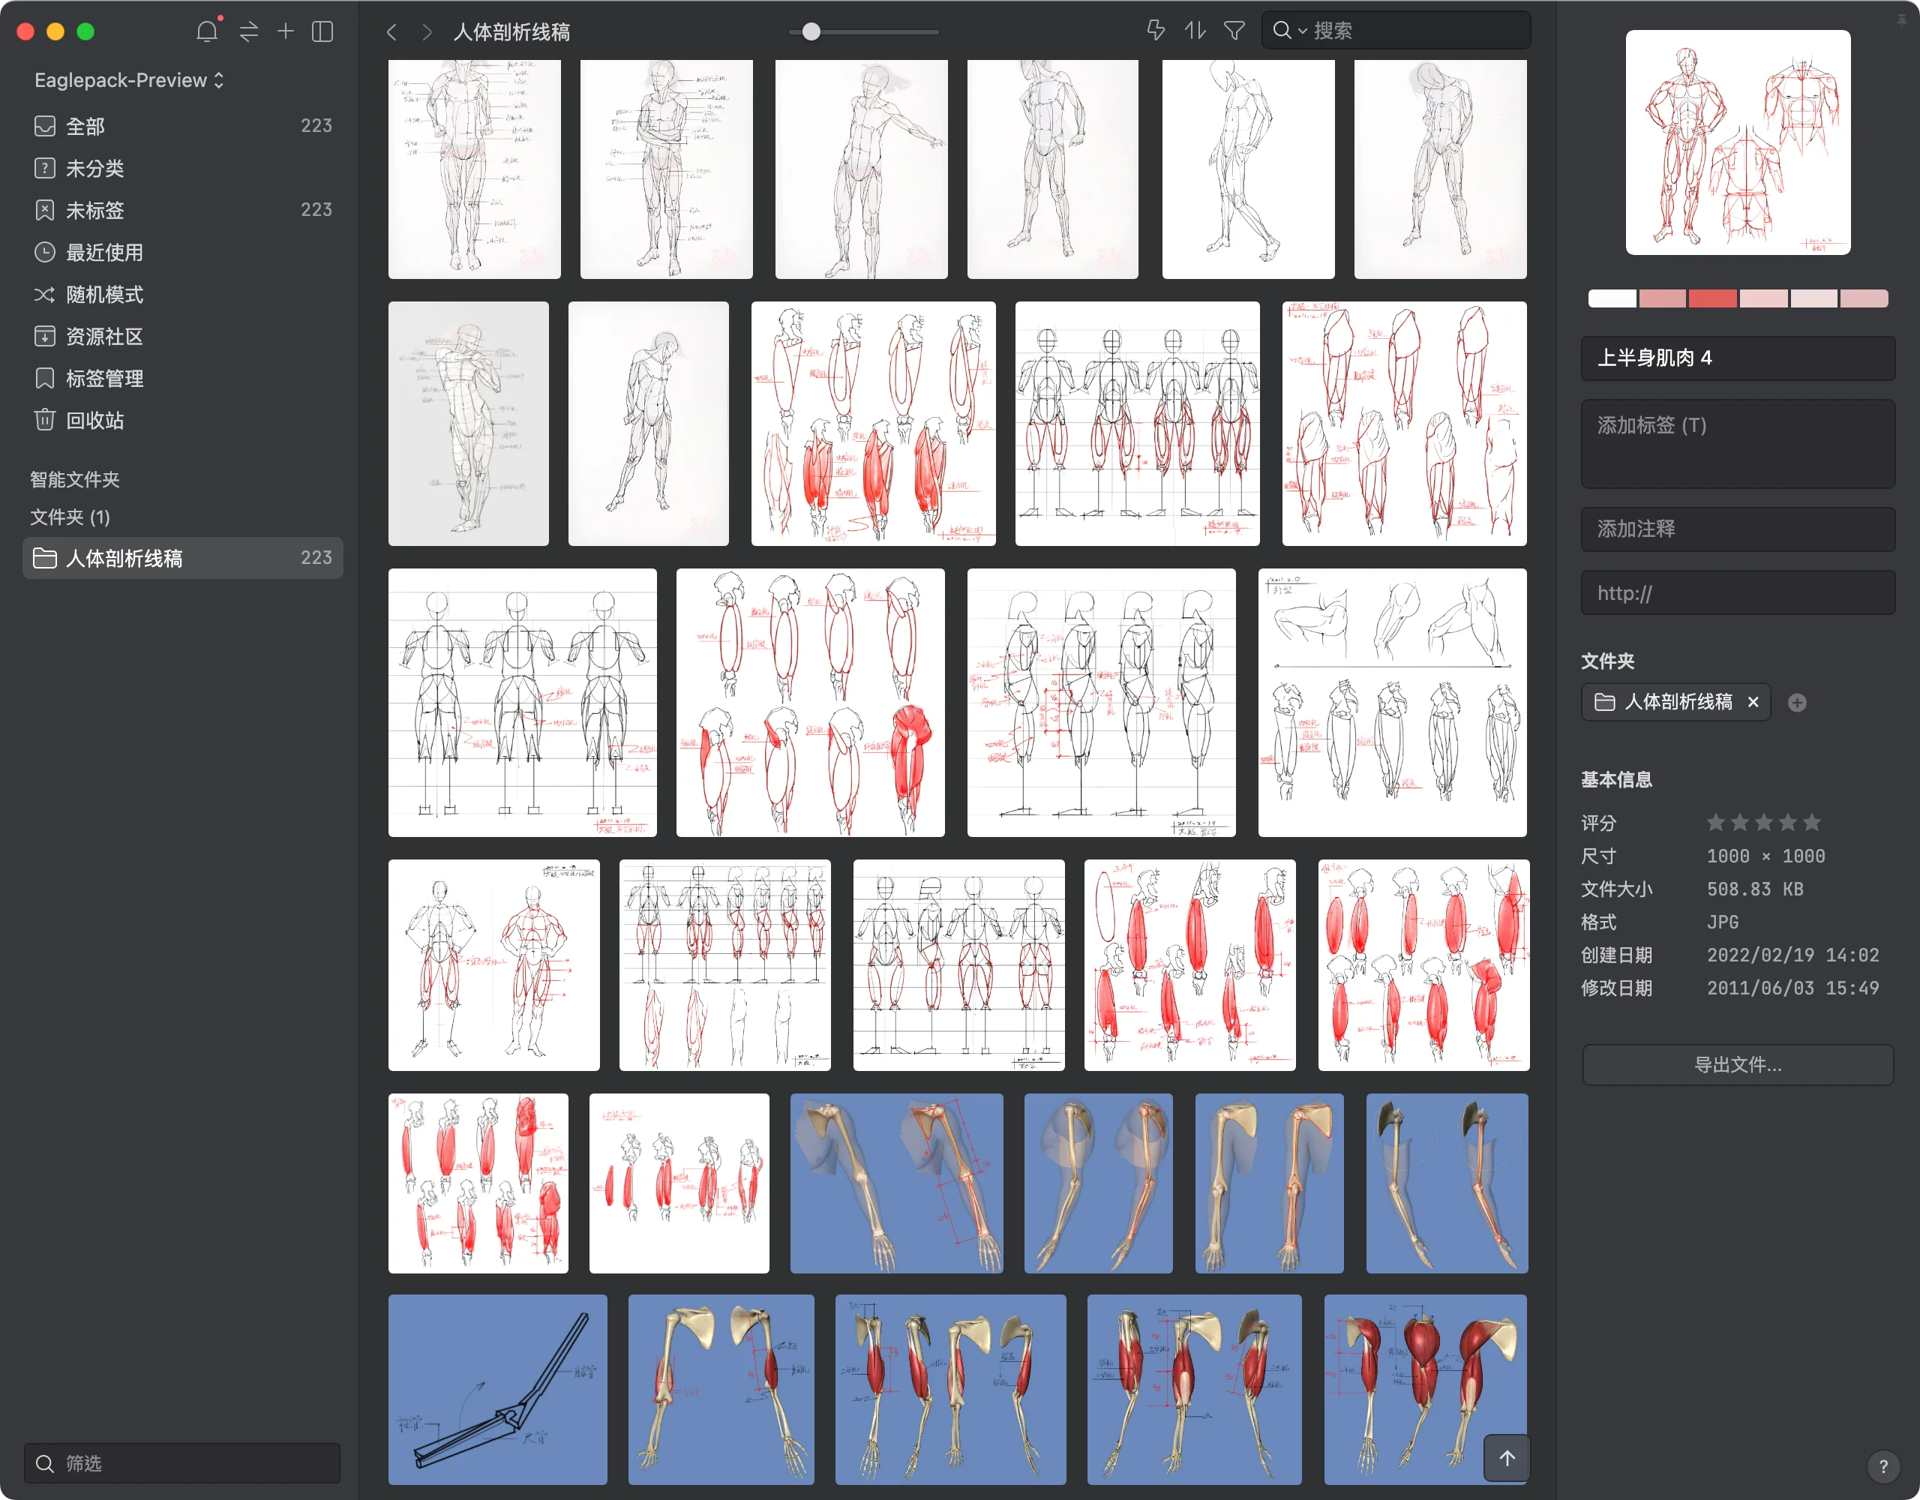This screenshot has height=1500, width=1920.
Task: Click the 文件夹 (1) section header
Action: coord(70,517)
